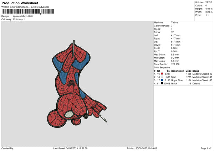Click the Mist thread color swatch
The image size is (214, 151).
coord(162,77)
